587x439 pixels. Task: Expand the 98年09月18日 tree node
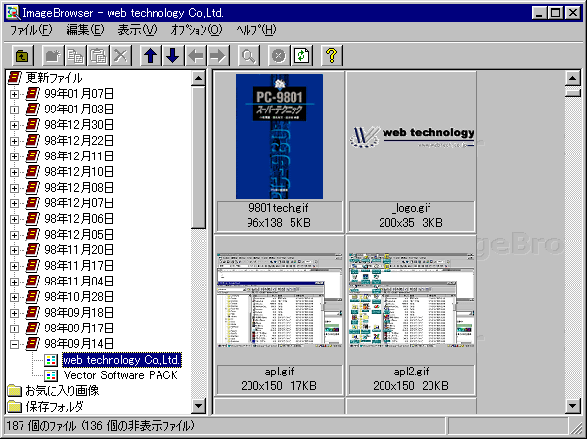(14, 313)
